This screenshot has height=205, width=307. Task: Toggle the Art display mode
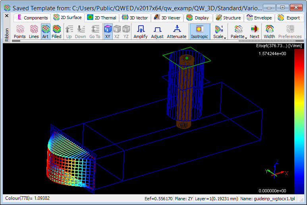point(46,32)
